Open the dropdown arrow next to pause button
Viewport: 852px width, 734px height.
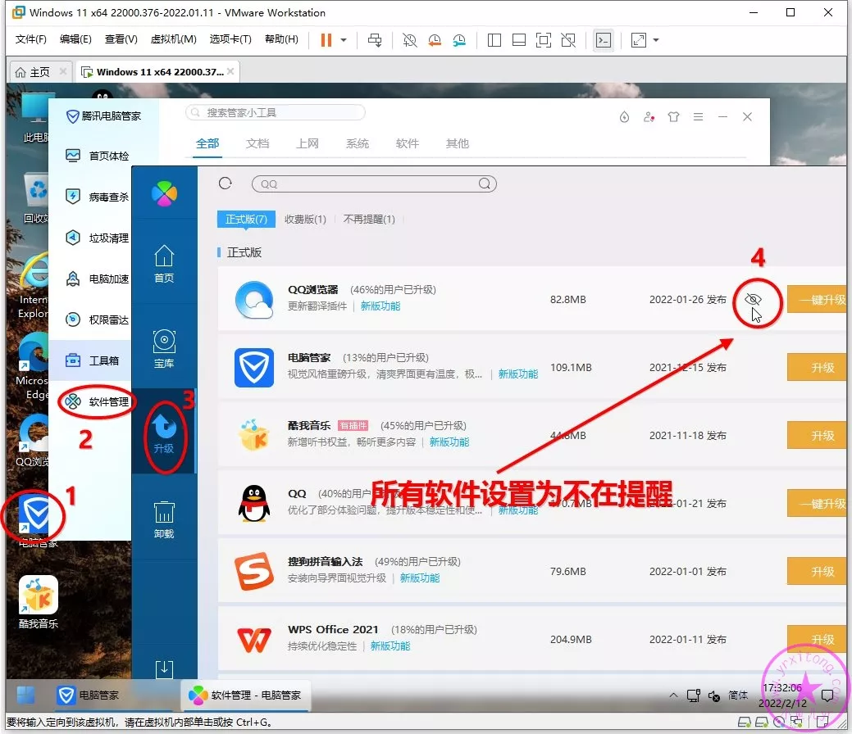(344, 40)
